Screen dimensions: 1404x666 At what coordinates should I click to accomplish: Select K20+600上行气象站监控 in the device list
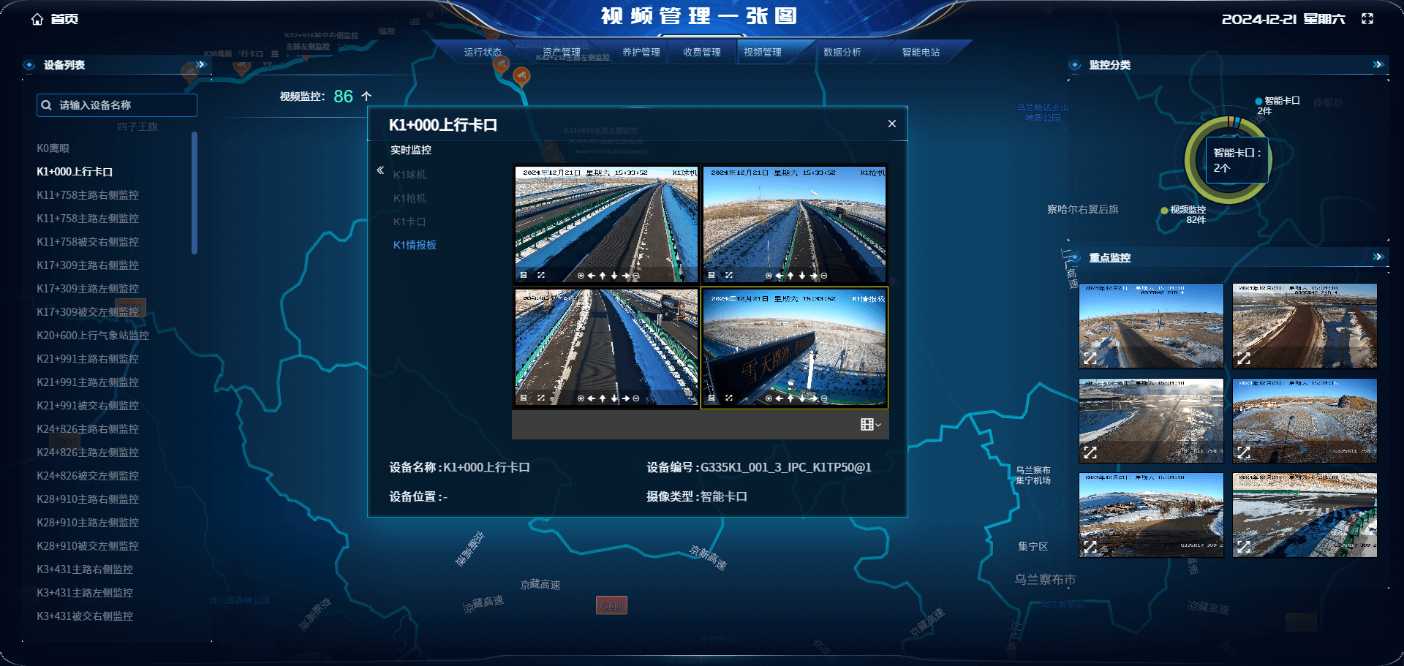(93, 336)
